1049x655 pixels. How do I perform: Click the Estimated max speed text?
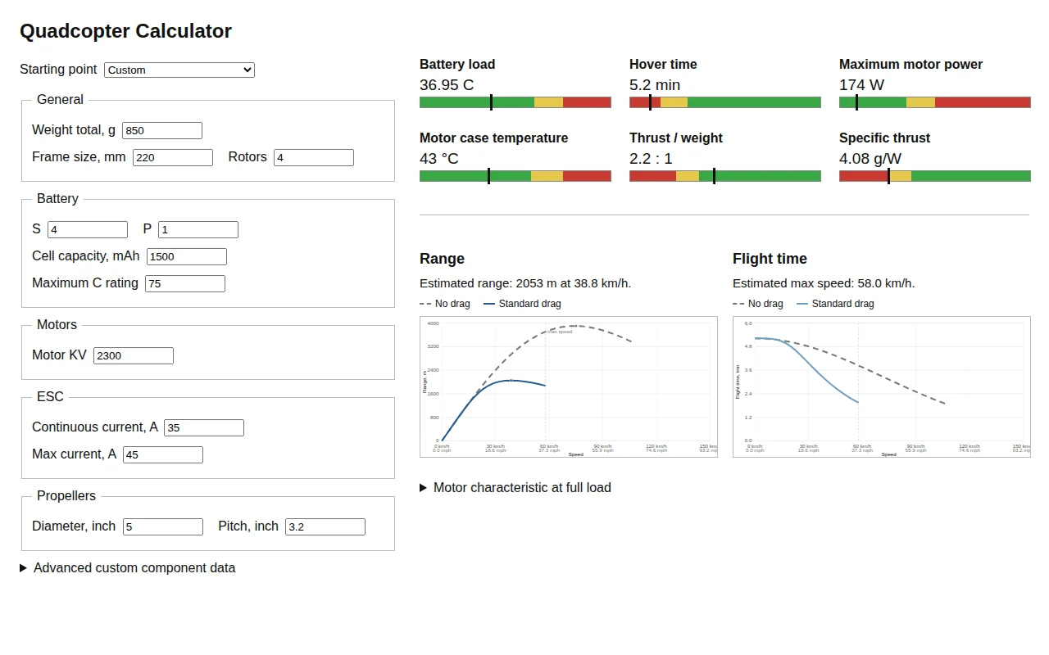point(824,283)
